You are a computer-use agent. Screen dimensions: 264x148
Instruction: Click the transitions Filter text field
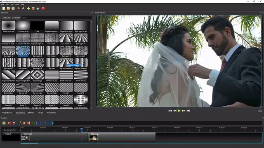point(57,18)
